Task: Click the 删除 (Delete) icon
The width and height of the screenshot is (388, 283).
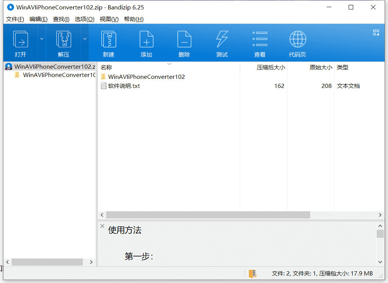Action: tap(184, 39)
